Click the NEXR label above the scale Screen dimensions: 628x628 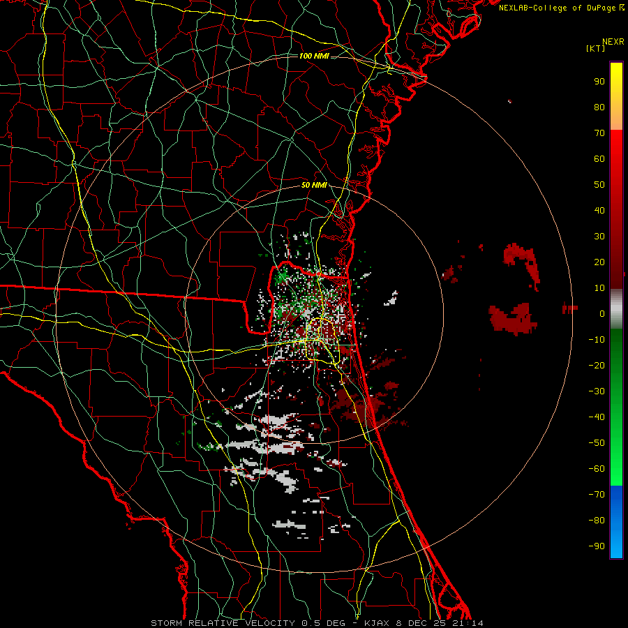point(613,42)
